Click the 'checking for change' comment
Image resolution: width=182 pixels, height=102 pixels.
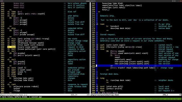pos(168,59)
